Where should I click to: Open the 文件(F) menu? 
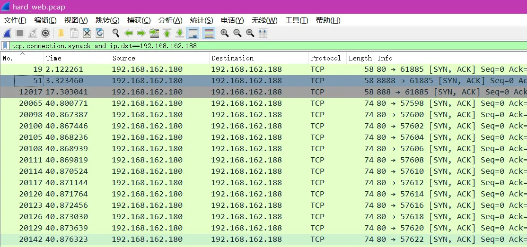(15, 20)
